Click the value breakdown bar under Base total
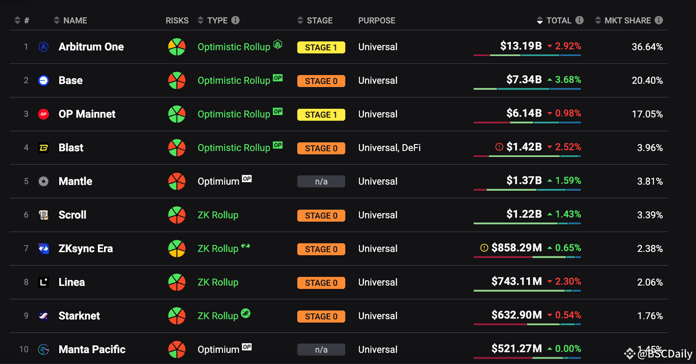696x364 pixels. [x=527, y=89]
